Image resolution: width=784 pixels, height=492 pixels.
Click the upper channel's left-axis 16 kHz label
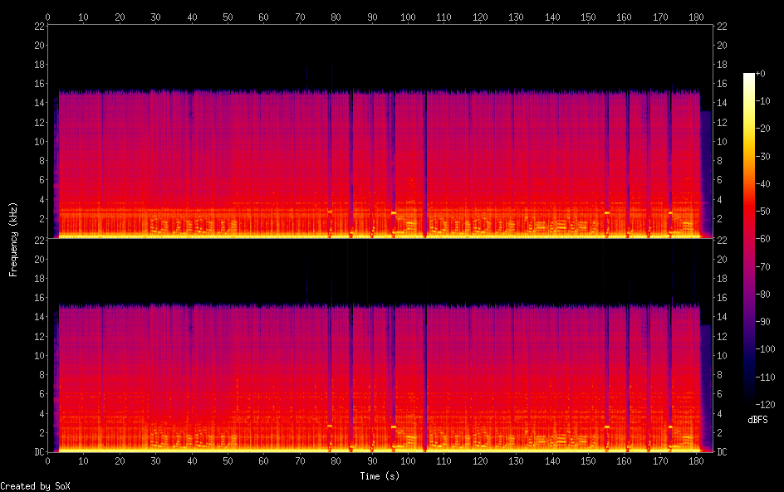point(37,84)
